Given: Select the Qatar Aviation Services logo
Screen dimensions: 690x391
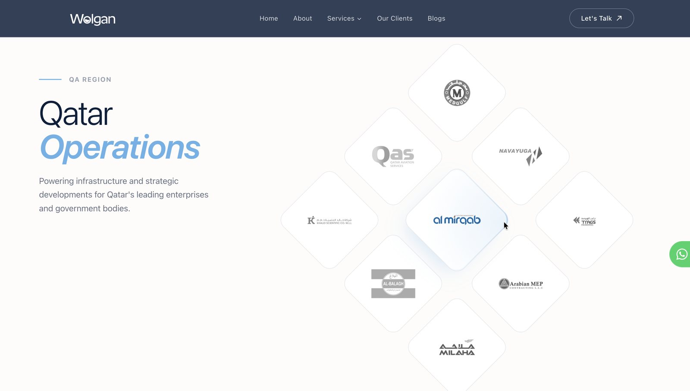Looking at the screenshot, I should point(393,156).
